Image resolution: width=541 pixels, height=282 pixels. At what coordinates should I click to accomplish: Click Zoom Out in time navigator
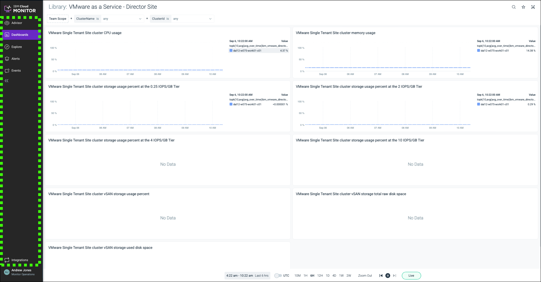(x=365, y=276)
